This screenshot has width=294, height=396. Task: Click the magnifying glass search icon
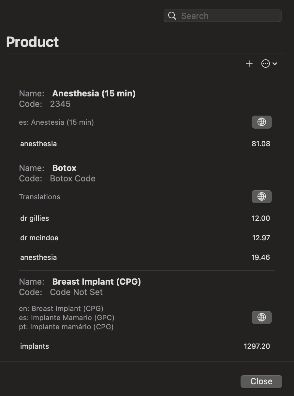pos(172,16)
